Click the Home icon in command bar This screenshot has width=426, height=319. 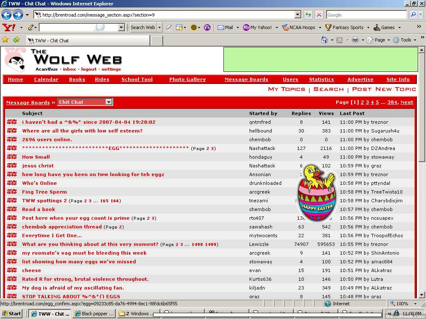click(x=324, y=40)
